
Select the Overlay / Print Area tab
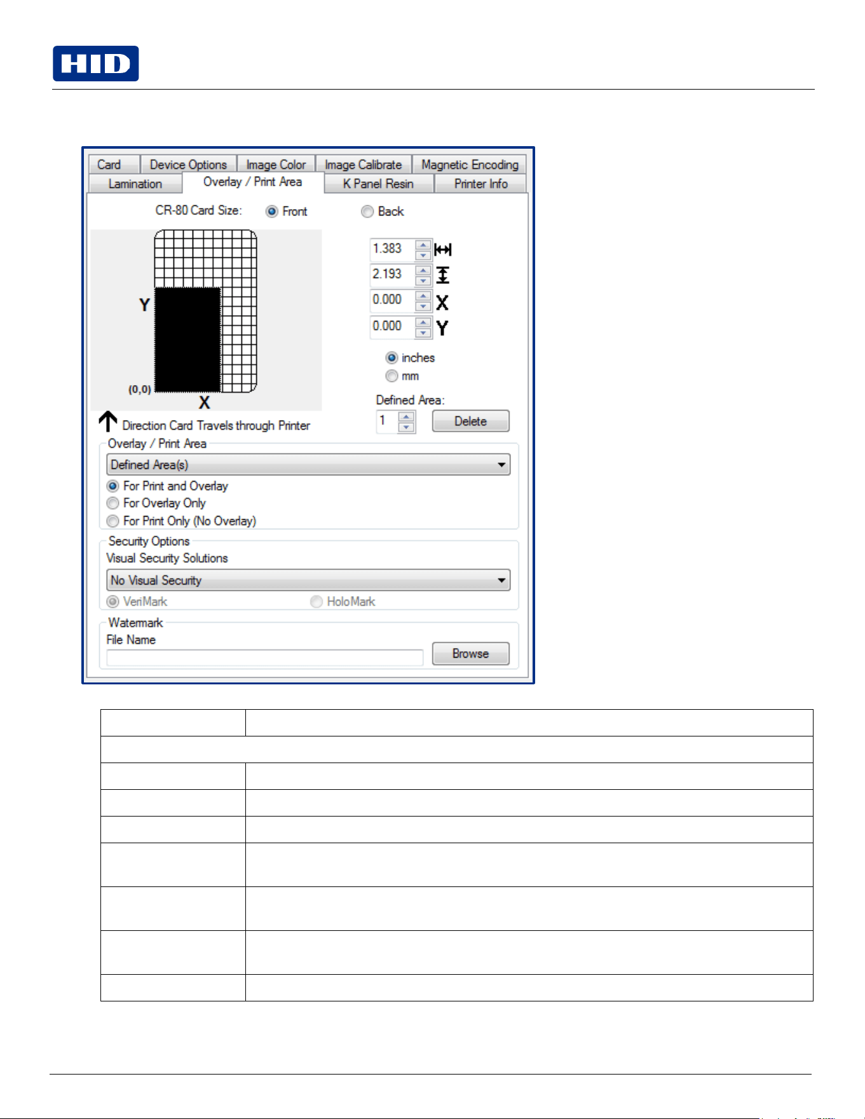click(x=253, y=182)
